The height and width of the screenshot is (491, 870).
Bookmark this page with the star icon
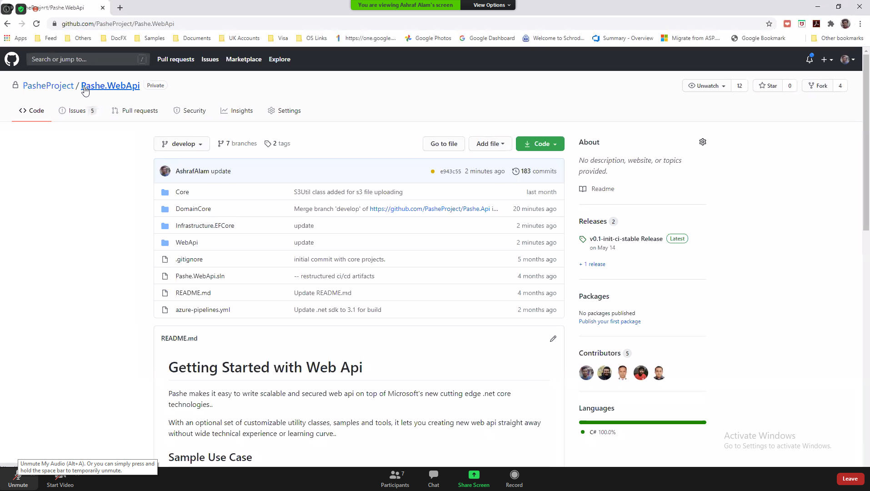point(769,24)
